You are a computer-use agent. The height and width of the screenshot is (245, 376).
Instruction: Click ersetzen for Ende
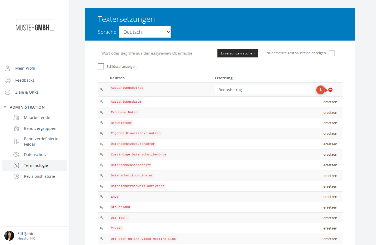pos(330,197)
